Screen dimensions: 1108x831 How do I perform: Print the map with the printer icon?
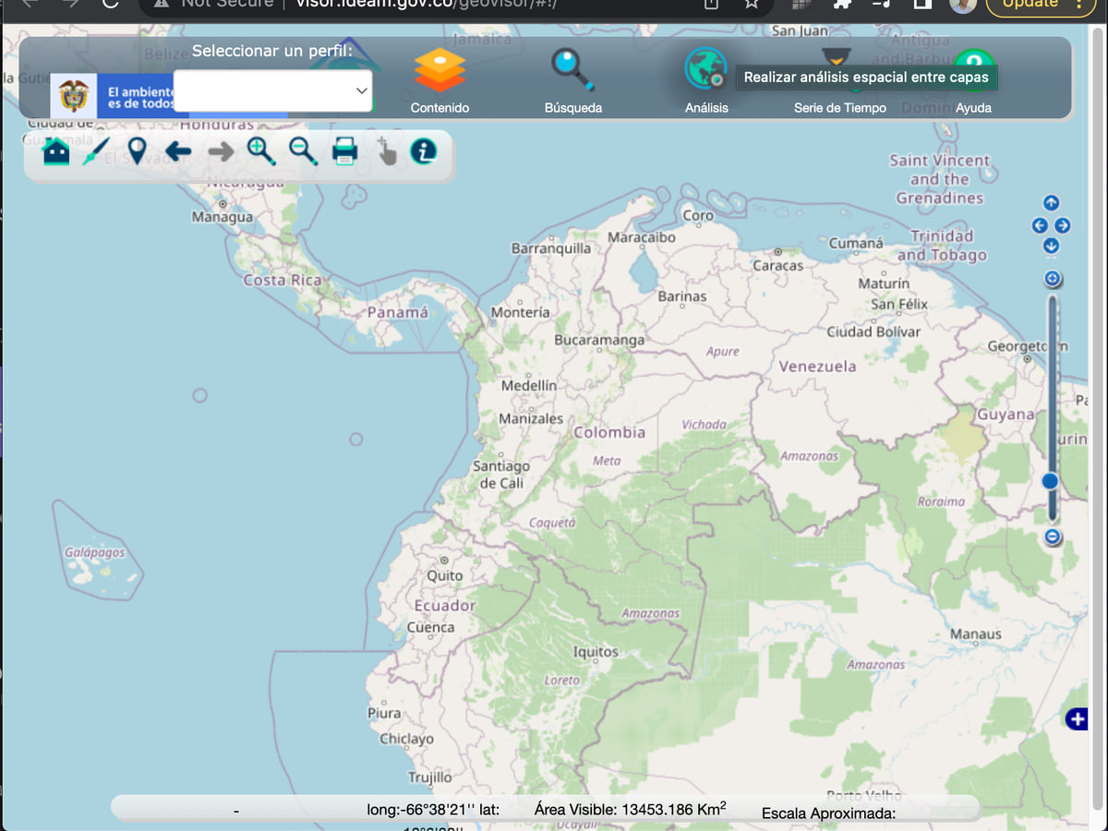tap(344, 151)
